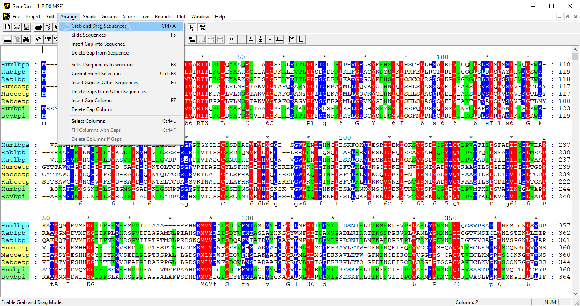Open the Tree menu
The height and width of the screenshot is (306, 580).
pyautogui.click(x=145, y=17)
